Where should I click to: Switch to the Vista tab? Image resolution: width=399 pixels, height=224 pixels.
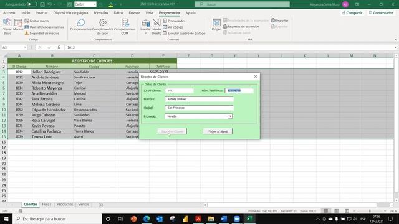(150, 12)
